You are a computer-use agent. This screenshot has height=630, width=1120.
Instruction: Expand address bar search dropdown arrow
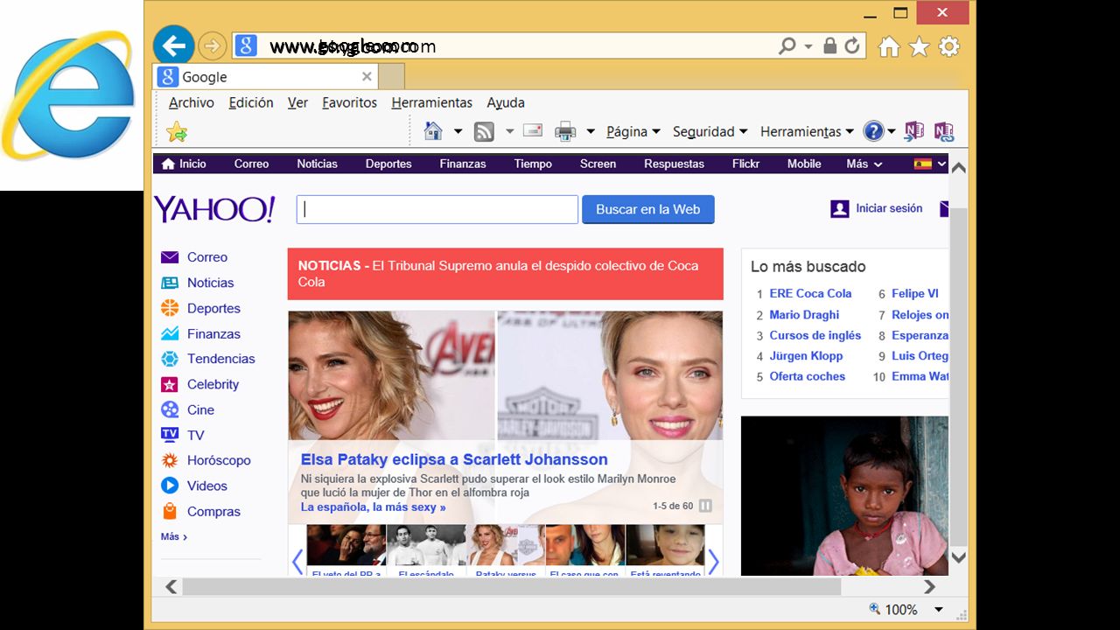808,46
